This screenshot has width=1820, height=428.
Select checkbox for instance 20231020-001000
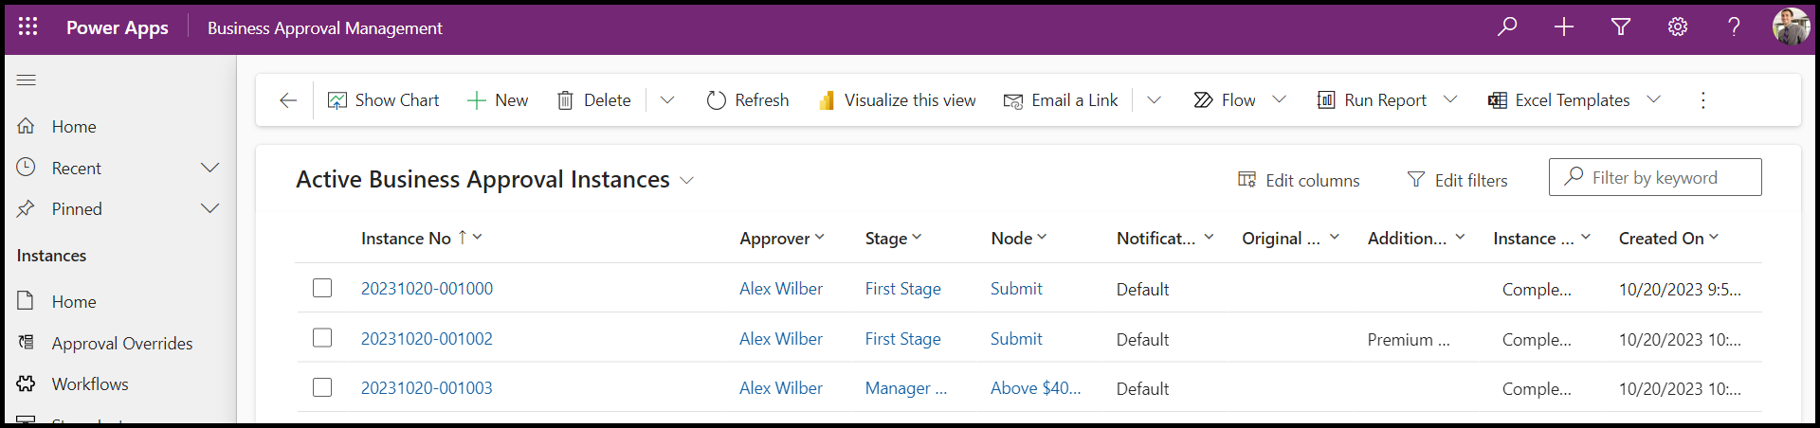click(x=322, y=288)
